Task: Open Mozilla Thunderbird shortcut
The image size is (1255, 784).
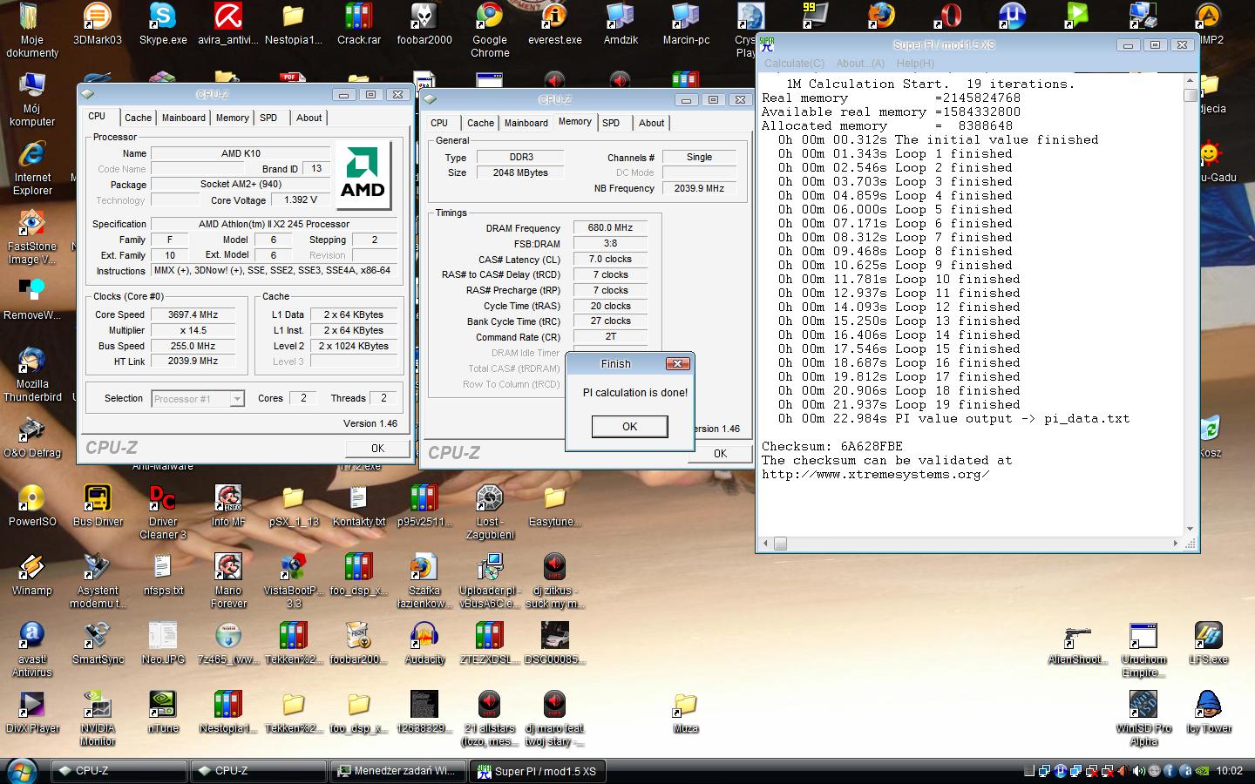Action: tap(31, 362)
